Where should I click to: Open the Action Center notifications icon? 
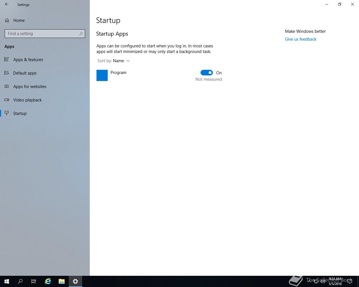coord(350,281)
